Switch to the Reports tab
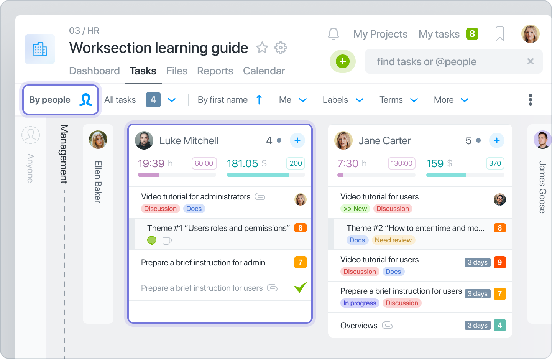 [215, 71]
